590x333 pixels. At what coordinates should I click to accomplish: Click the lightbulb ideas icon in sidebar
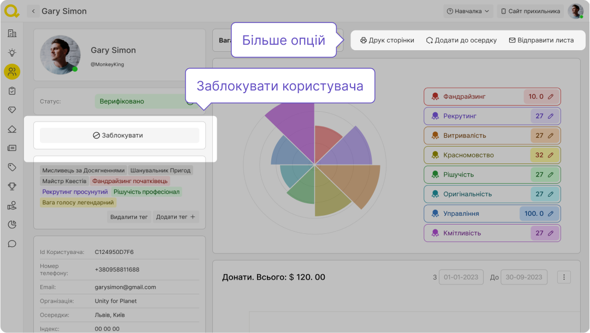click(12, 52)
